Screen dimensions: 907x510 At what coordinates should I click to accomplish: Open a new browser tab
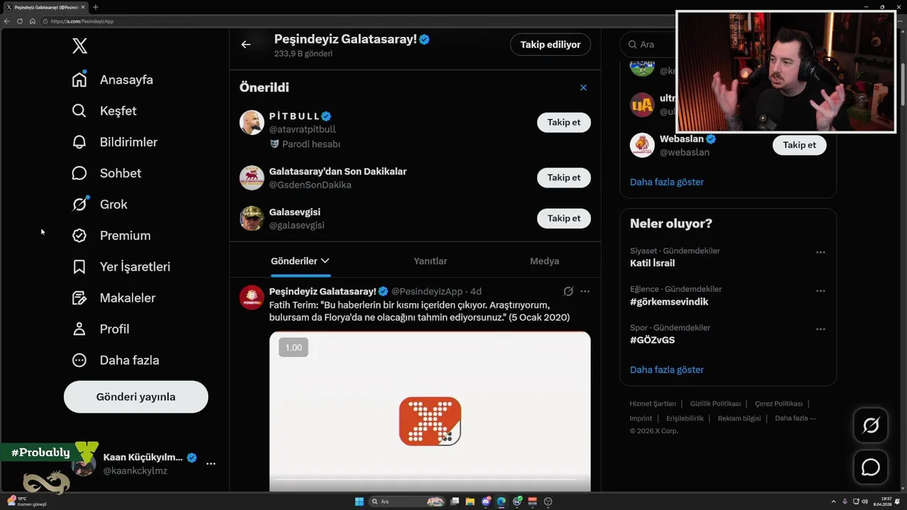(x=96, y=7)
